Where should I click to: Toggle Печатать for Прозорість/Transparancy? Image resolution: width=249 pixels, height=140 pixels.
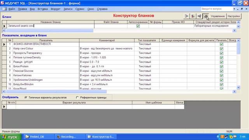pos(221,53)
